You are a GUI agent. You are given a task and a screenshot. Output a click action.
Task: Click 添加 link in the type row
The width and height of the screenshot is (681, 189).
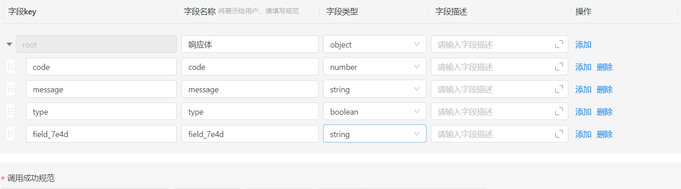pyautogui.click(x=583, y=112)
